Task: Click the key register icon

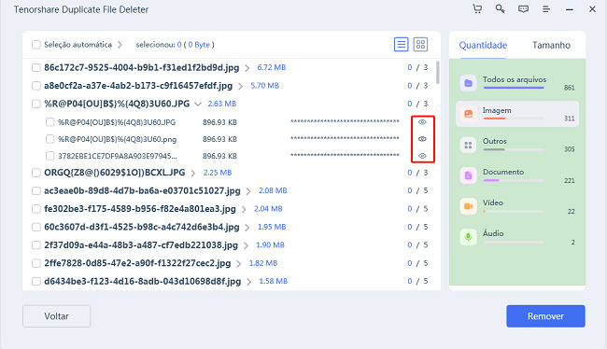Action: pos(501,9)
